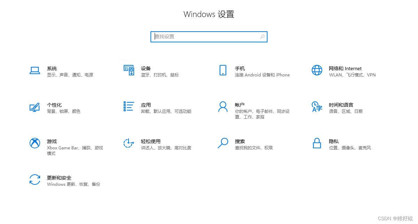
Task: Select the 搜索 settings title
Action: coord(240,141)
